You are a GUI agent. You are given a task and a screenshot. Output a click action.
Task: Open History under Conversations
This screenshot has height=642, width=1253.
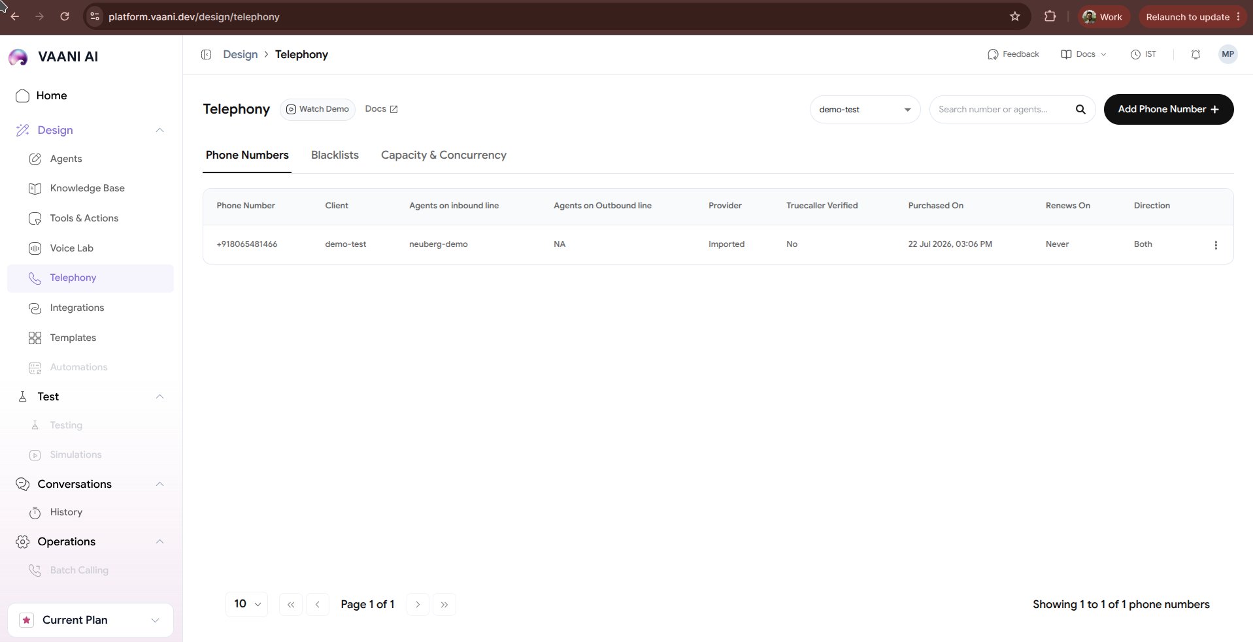pyautogui.click(x=66, y=513)
